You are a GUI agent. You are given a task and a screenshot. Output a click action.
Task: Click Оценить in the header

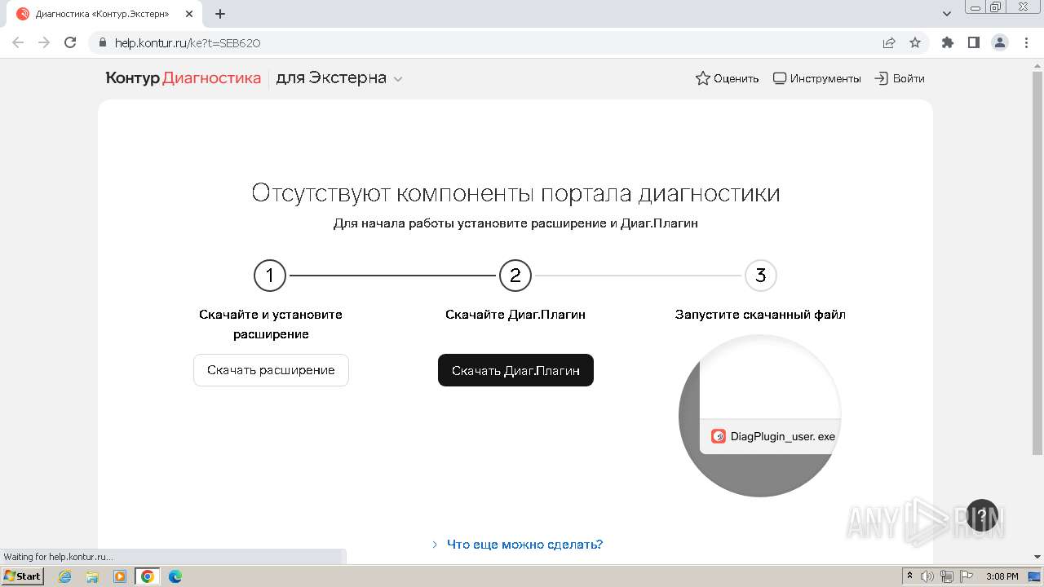pos(727,78)
